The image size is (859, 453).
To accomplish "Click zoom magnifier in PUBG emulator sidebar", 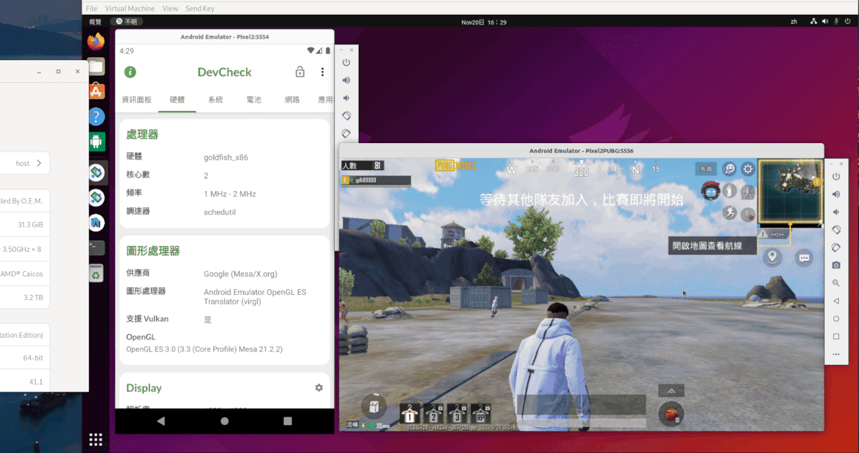I will [836, 283].
